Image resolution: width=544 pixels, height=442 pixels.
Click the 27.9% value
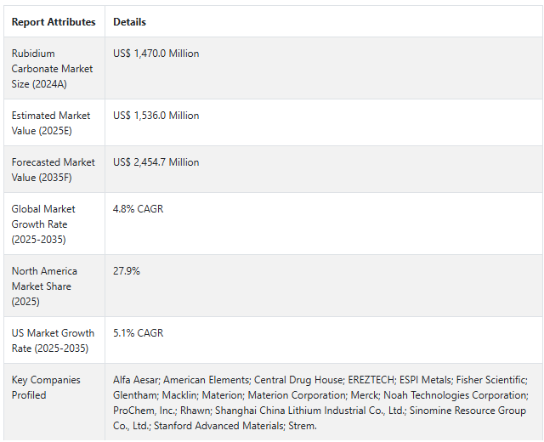click(x=127, y=271)
